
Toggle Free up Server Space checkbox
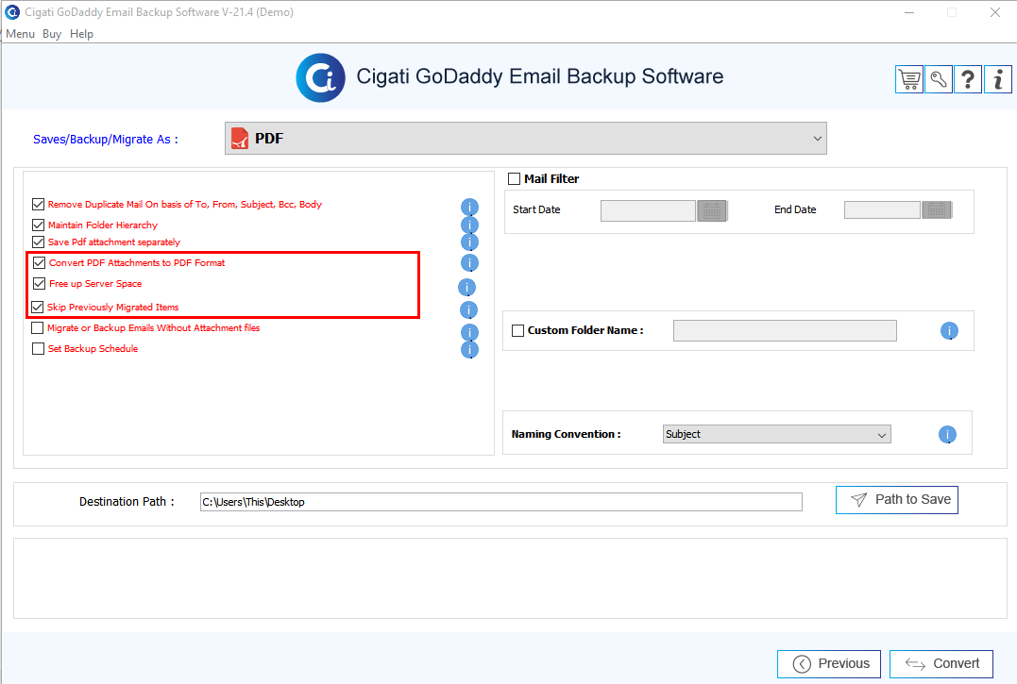coord(40,283)
